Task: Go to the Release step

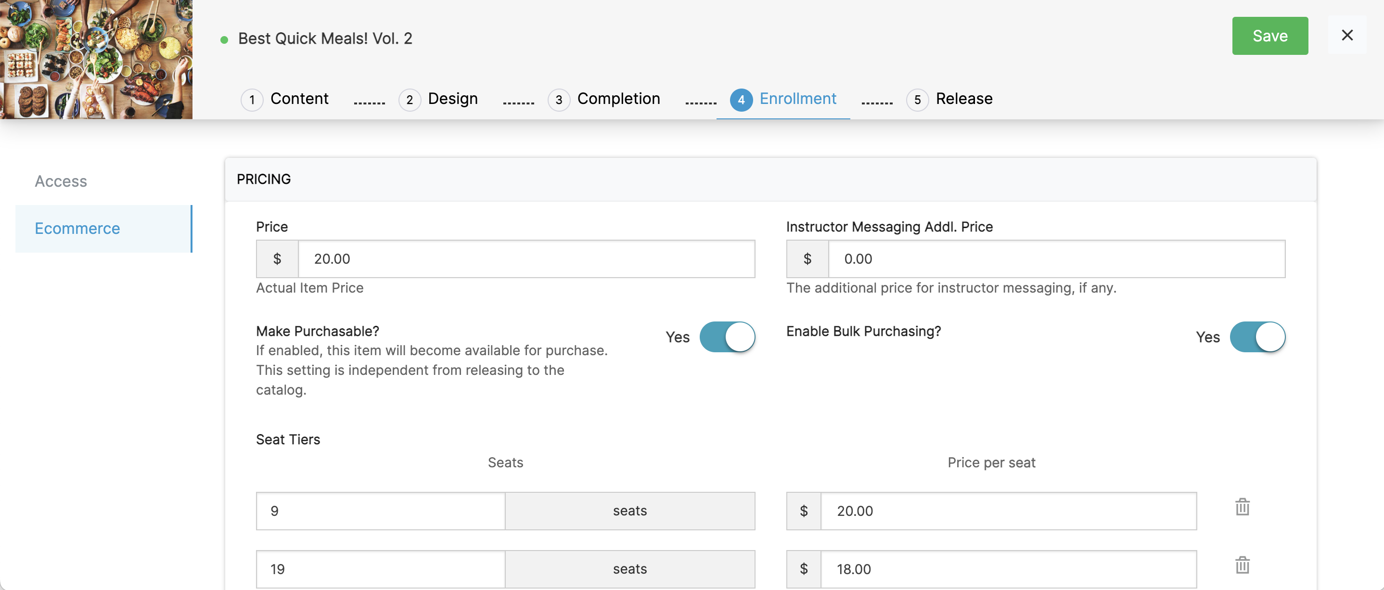Action: tap(964, 99)
